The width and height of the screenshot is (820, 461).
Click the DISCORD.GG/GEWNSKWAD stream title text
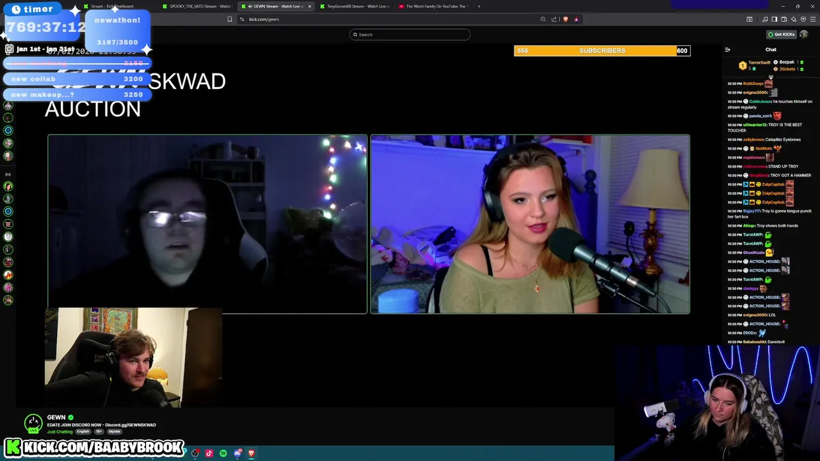(101, 425)
